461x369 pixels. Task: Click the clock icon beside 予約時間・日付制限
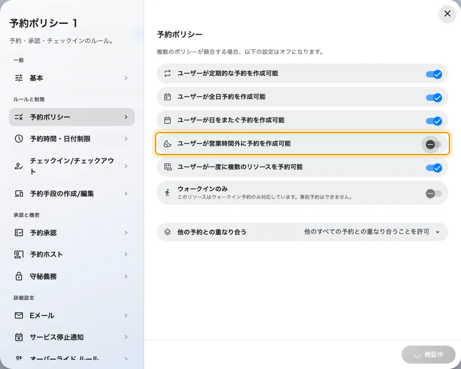coord(19,139)
